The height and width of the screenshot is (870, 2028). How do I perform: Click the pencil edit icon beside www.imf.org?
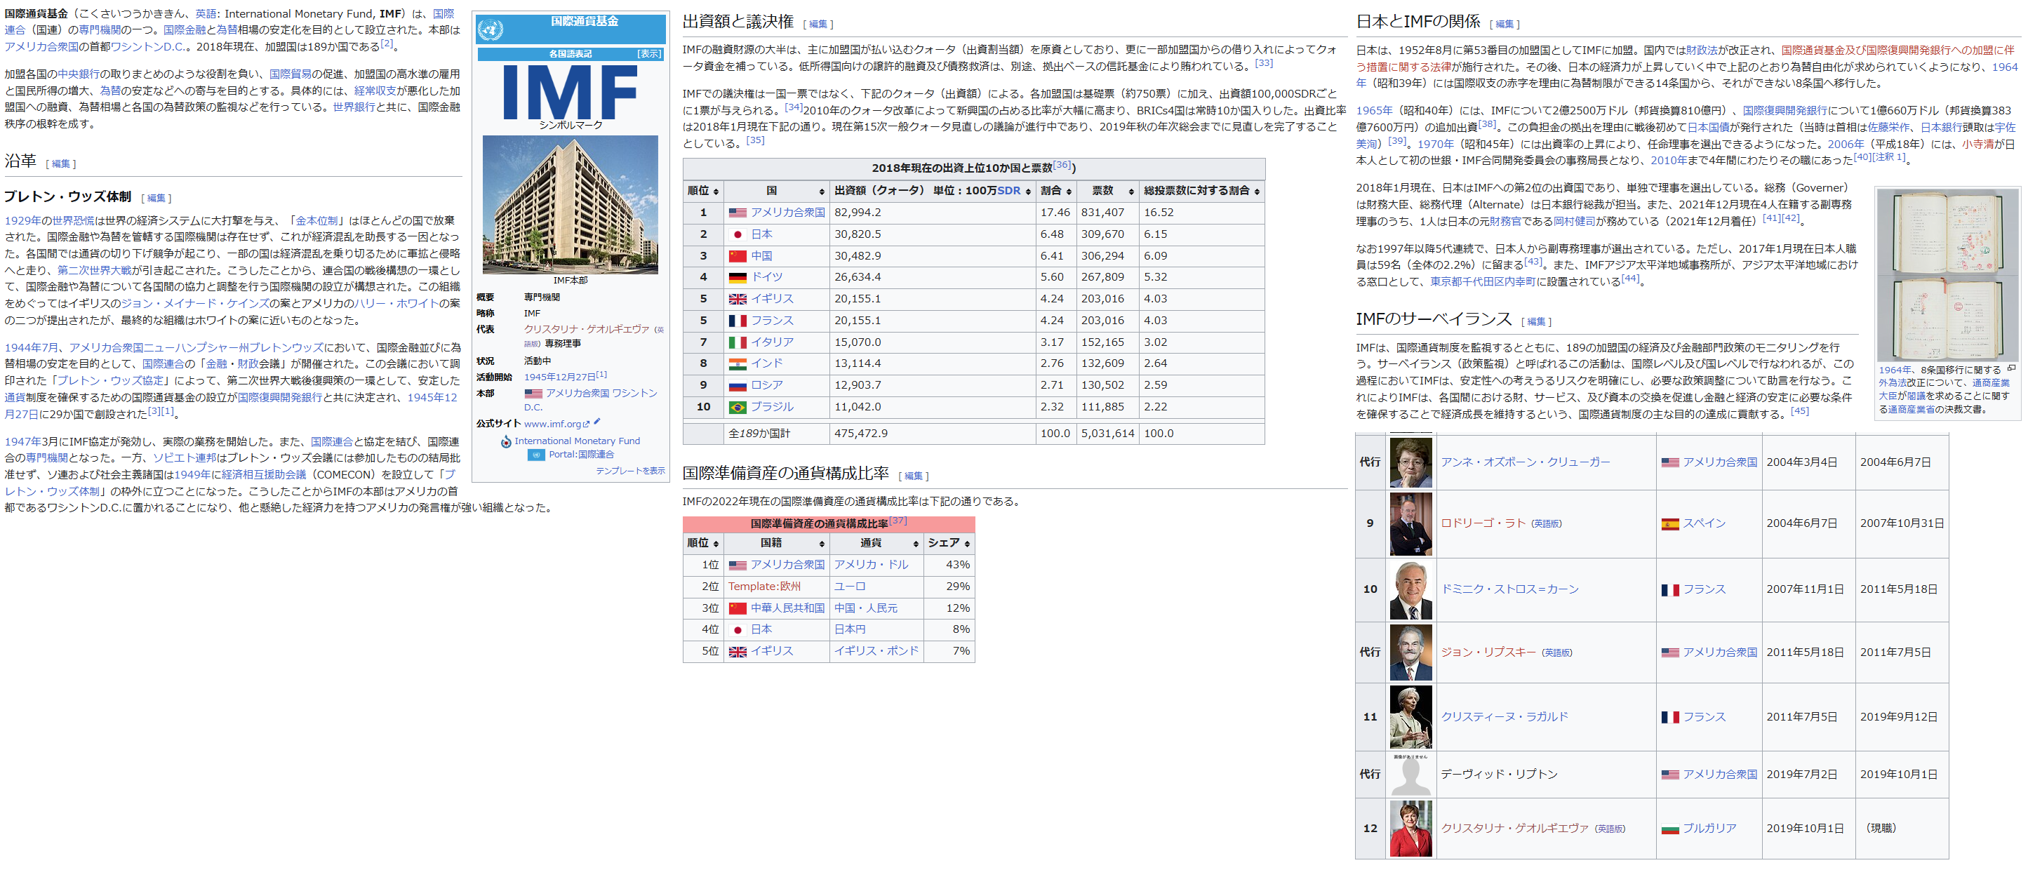click(x=598, y=422)
